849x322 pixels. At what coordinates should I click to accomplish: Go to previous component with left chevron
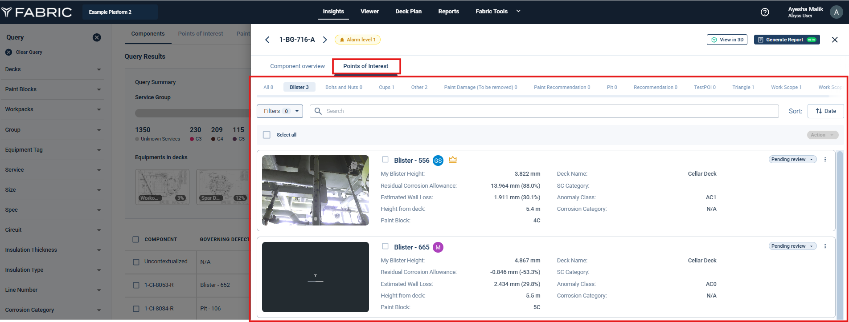(x=267, y=40)
